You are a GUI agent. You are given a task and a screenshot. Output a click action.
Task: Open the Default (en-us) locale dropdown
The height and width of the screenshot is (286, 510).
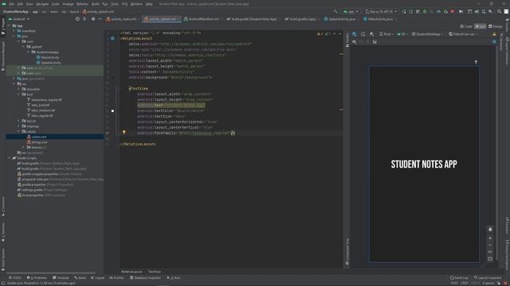(x=463, y=34)
